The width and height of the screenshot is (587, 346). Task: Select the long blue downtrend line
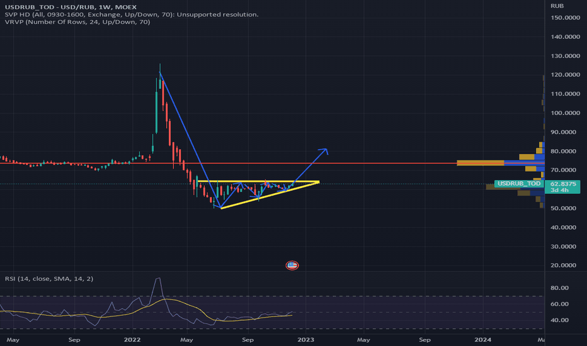(190, 140)
